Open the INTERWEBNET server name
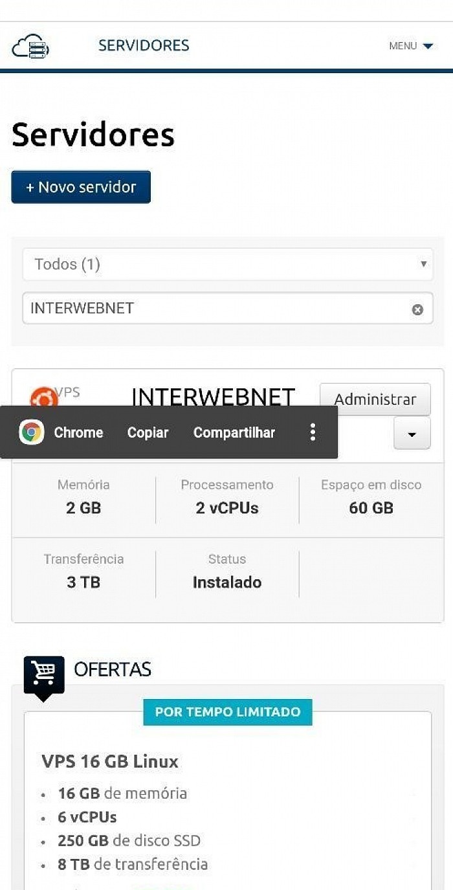 [x=213, y=396]
